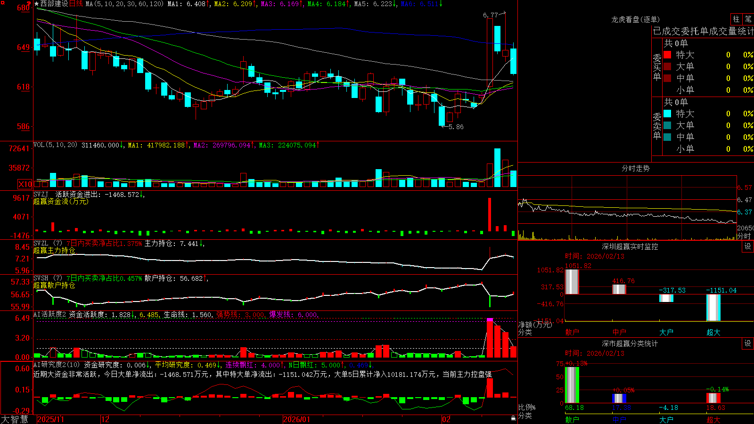Viewport: 754px width, 424px height.
Task: Click the 日线 period label
Action: pyautogui.click(x=76, y=4)
